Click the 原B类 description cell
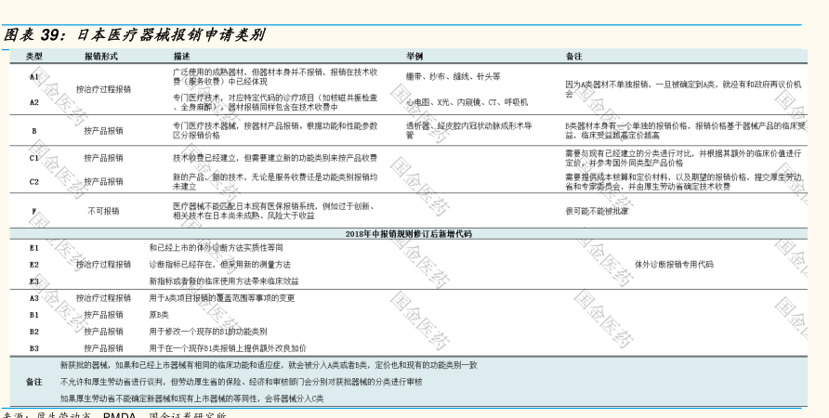Viewport: 829px width, 418px height. tap(160, 315)
